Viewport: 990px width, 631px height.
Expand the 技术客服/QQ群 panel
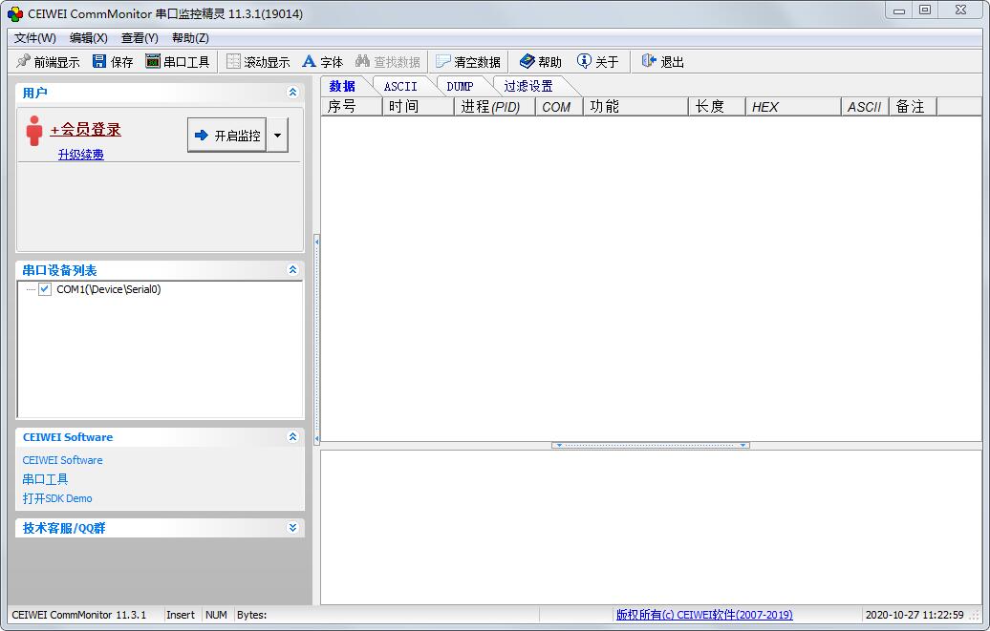click(x=292, y=528)
